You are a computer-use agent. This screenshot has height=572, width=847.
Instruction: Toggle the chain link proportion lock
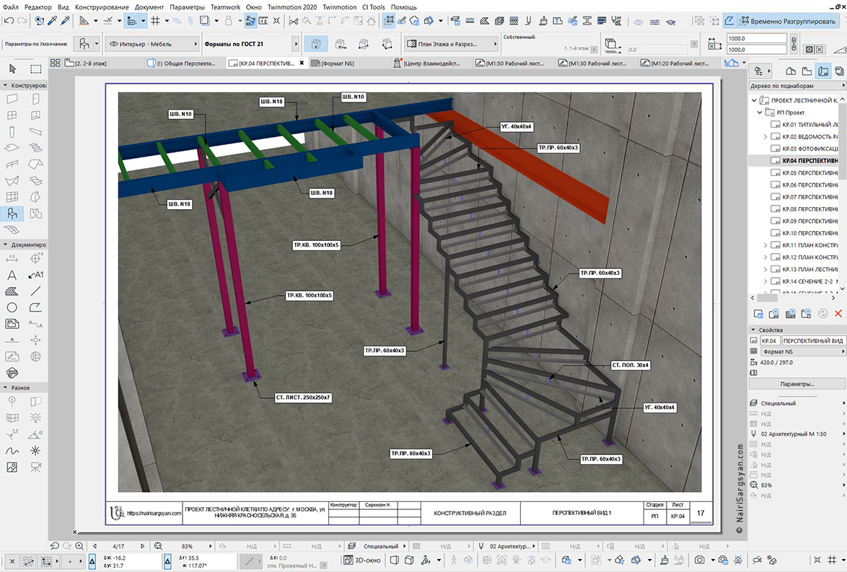tap(794, 43)
